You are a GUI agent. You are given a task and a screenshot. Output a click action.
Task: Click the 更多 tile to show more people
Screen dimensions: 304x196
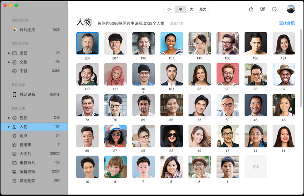(256, 167)
